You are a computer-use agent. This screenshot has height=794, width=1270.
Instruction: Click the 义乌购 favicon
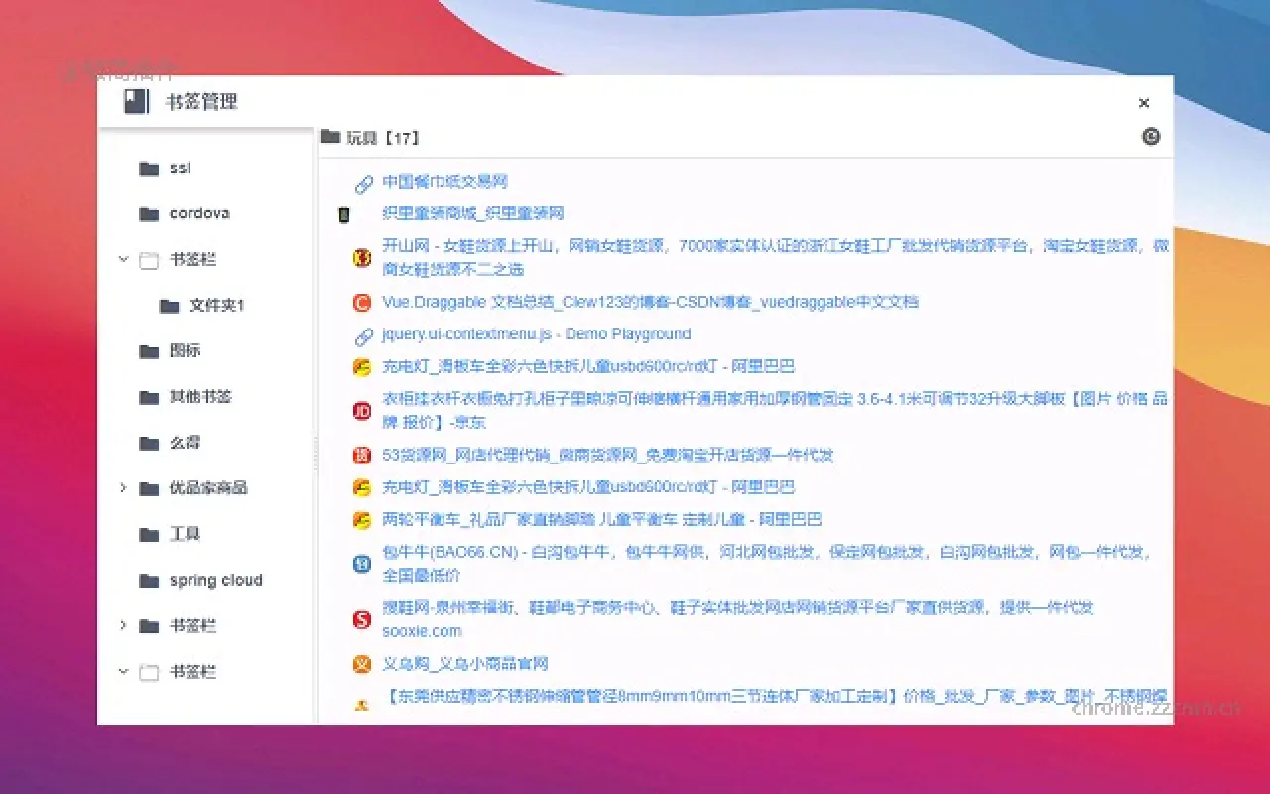point(362,664)
